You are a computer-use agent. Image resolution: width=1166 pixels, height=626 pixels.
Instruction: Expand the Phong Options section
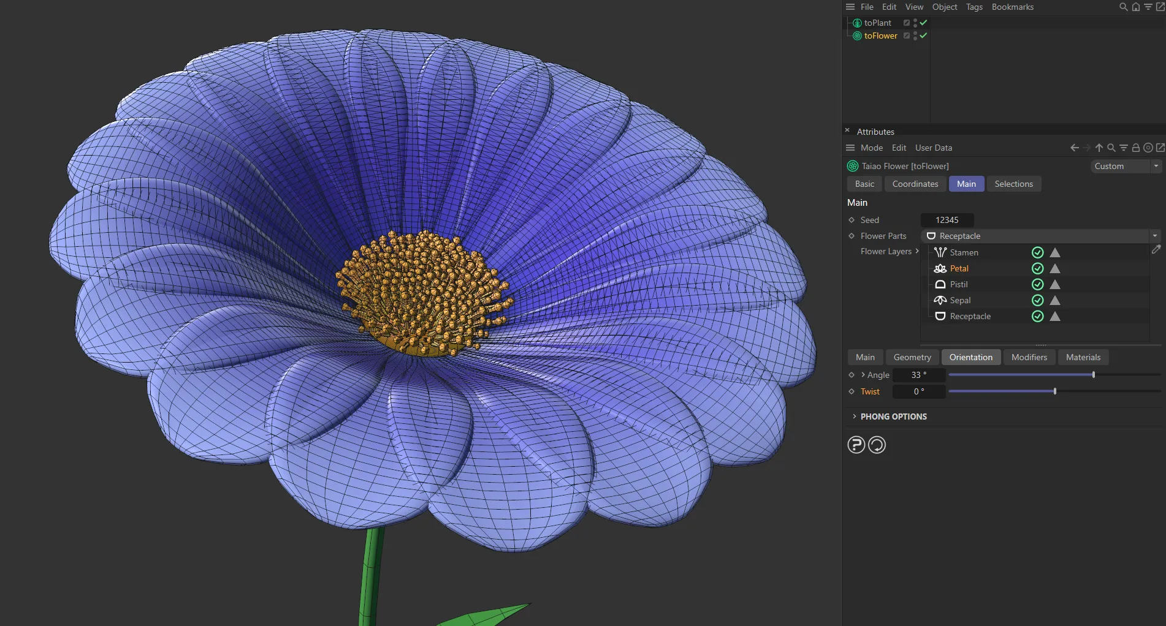(x=855, y=417)
